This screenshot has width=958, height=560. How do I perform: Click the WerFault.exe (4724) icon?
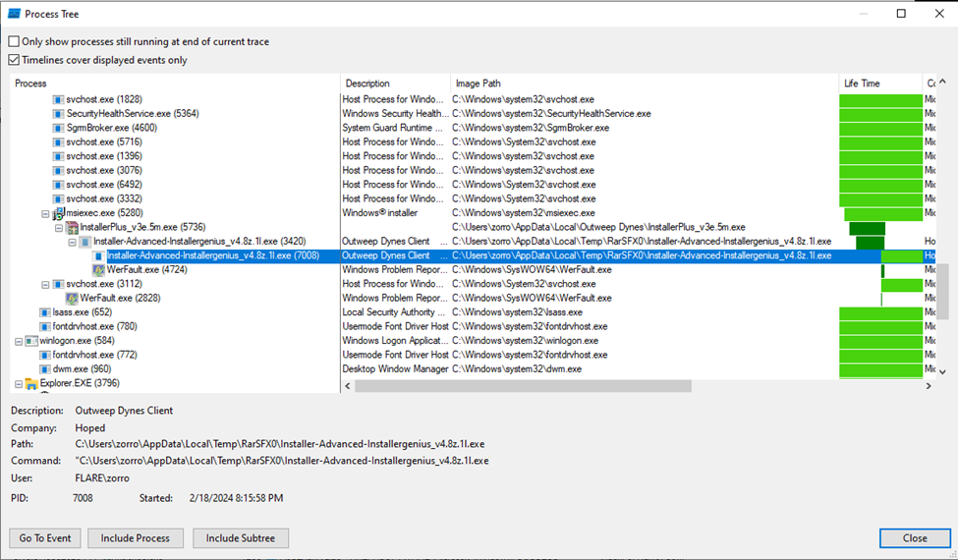pos(98,269)
